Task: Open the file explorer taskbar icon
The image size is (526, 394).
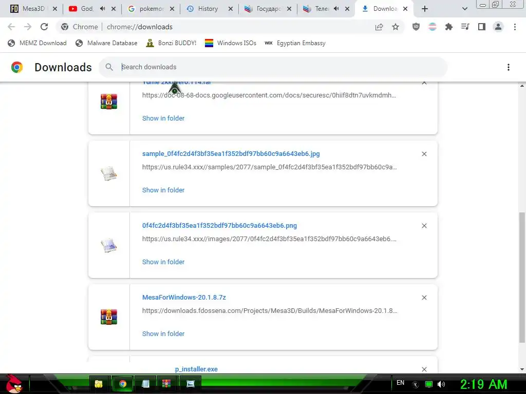Action: tap(99, 384)
